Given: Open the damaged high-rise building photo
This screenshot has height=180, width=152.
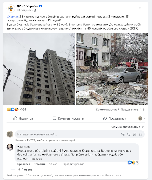Looking at the screenshot, I should click(x=39, y=69).
